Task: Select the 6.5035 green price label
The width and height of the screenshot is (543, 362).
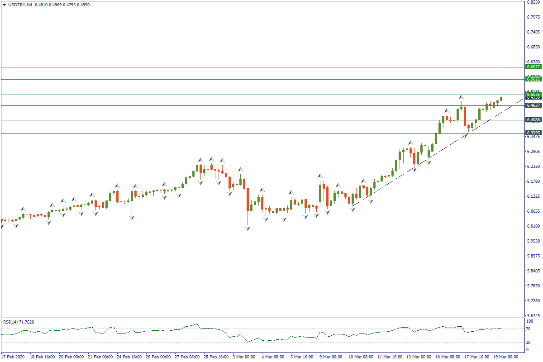Action: coord(533,94)
